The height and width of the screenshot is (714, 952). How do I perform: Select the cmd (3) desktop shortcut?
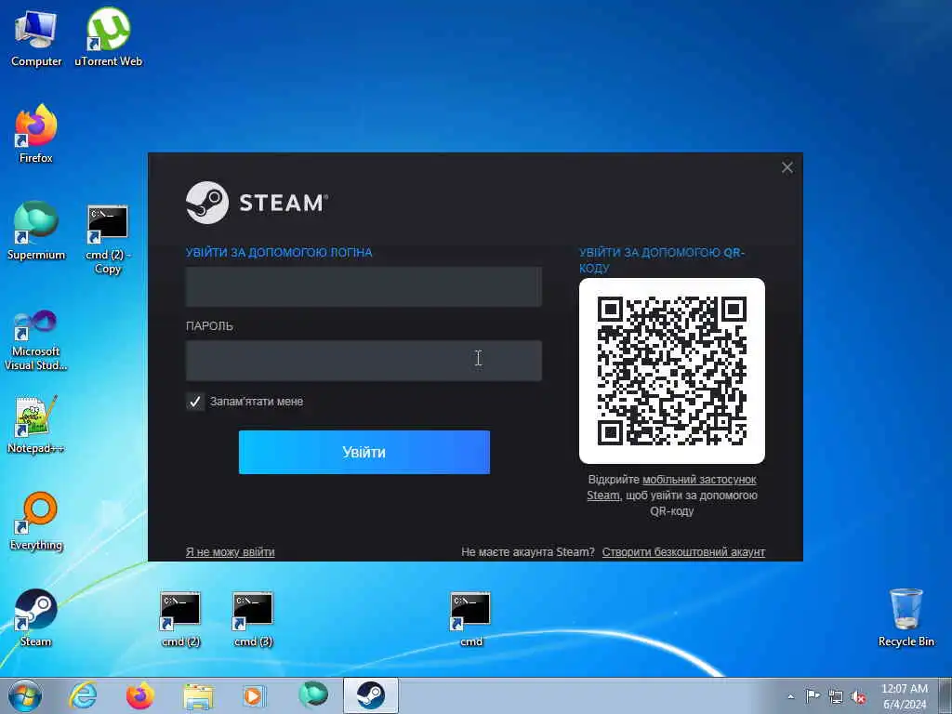coord(253,618)
